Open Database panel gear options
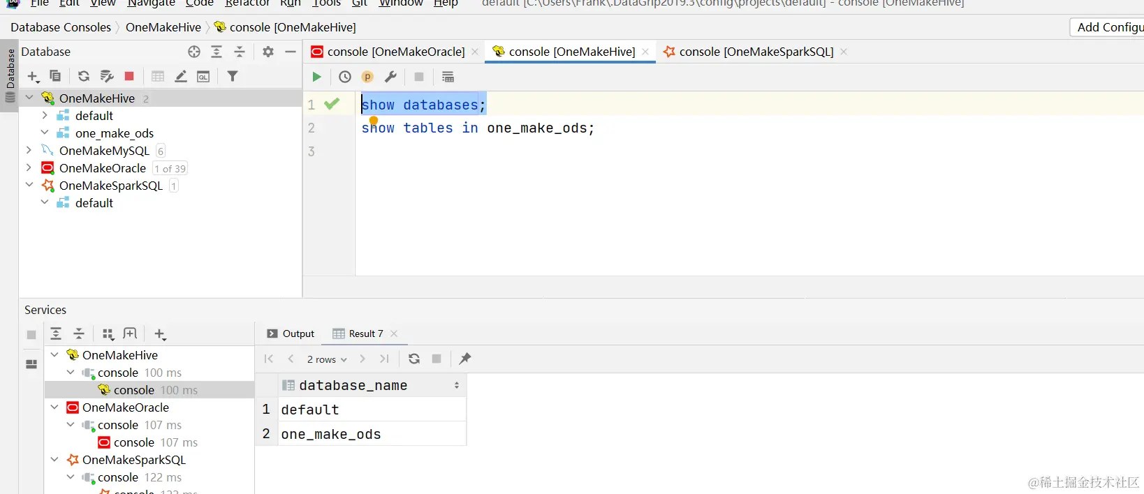 point(268,52)
